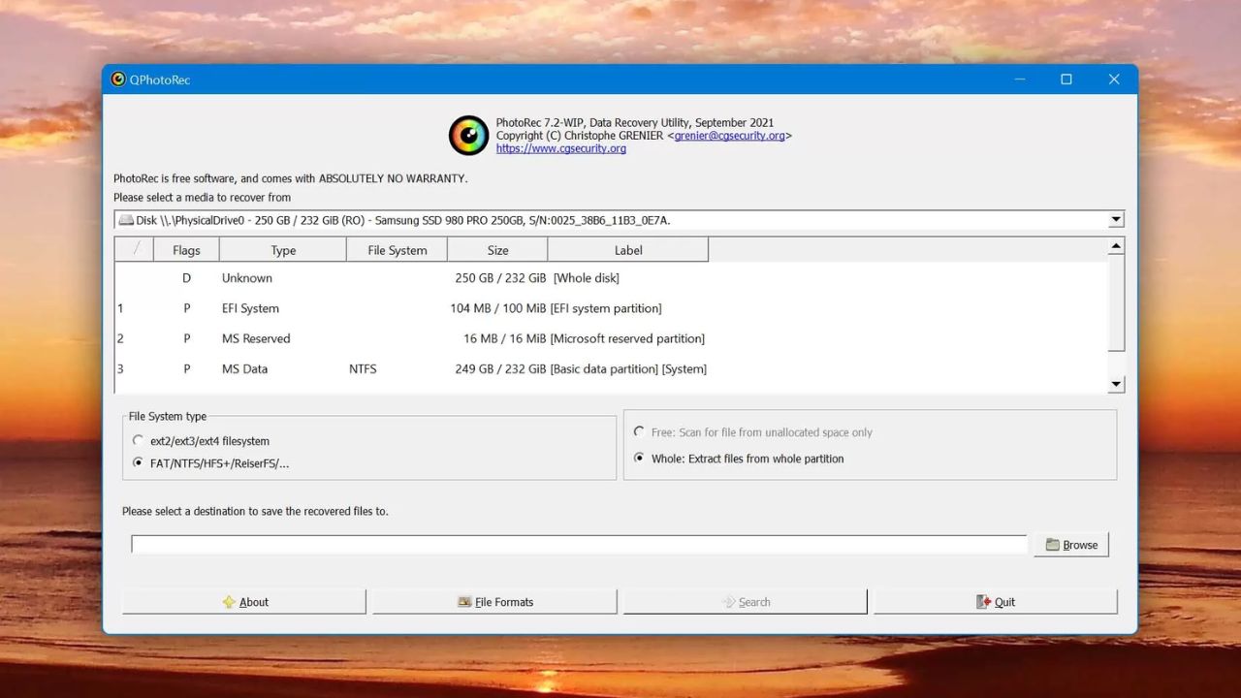Click the disk drive icon in media selector
1241x698 pixels.
tap(126, 220)
